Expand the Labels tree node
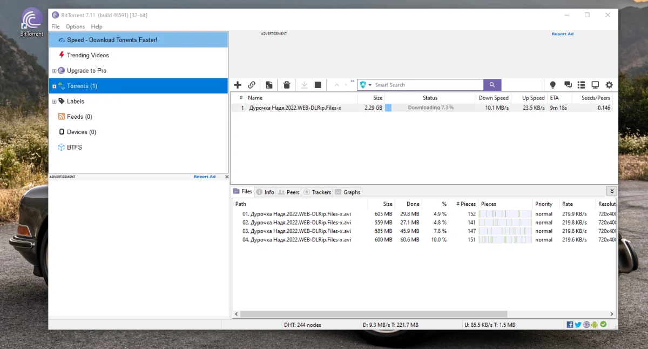Viewport: 648px width, 349px height. [x=54, y=102]
